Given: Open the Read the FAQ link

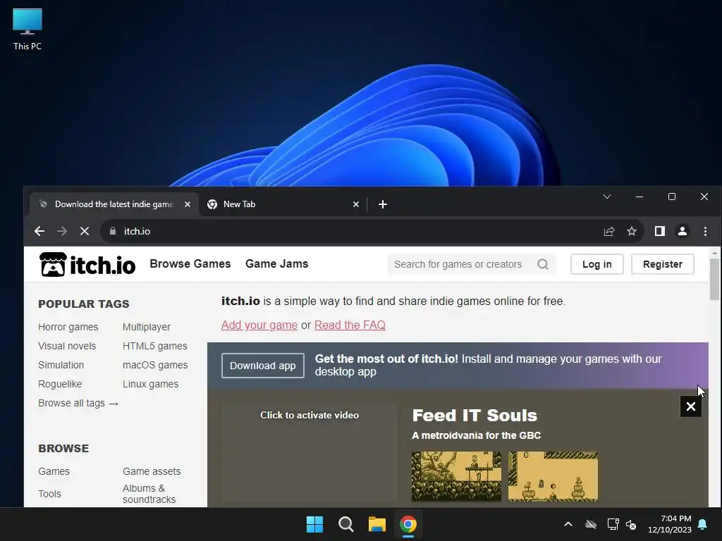Looking at the screenshot, I should (350, 325).
